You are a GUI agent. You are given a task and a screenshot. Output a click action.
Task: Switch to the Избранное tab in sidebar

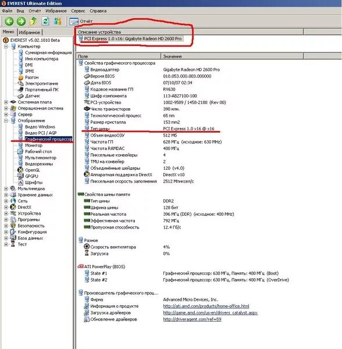29,33
